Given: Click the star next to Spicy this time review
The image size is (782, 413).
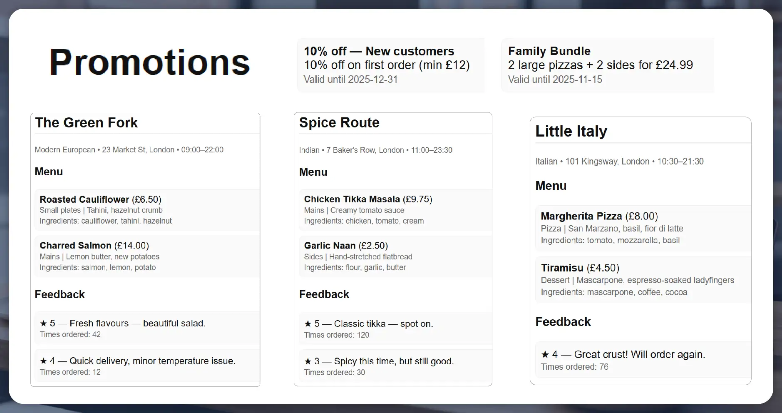Looking at the screenshot, I should 308,361.
